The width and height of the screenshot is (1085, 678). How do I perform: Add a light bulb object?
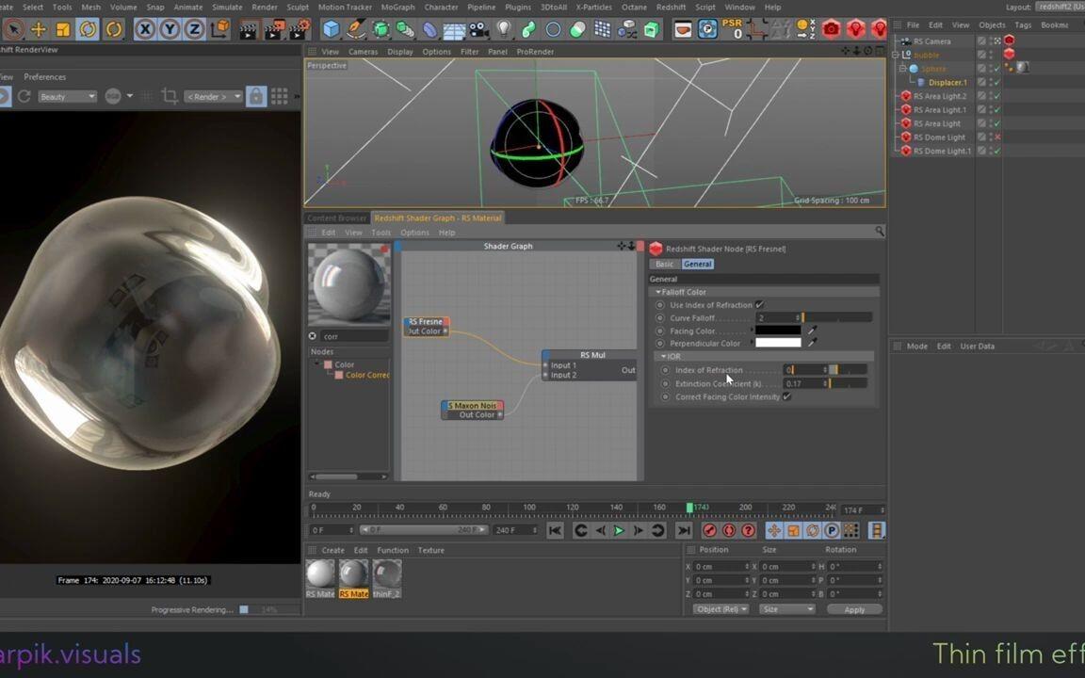click(504, 30)
